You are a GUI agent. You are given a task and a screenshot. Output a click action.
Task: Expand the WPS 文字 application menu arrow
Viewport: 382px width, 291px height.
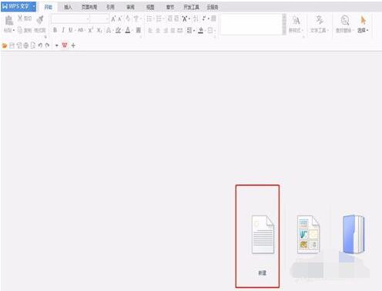click(34, 6)
